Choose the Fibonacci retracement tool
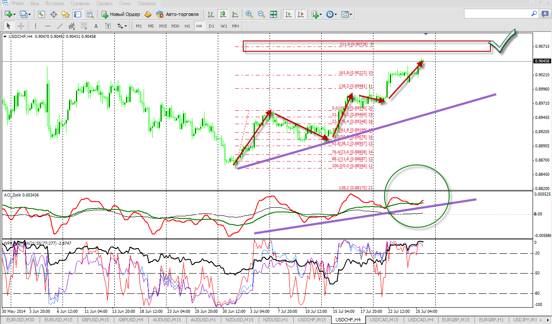Viewport: 552px width, 324px height. [85, 26]
